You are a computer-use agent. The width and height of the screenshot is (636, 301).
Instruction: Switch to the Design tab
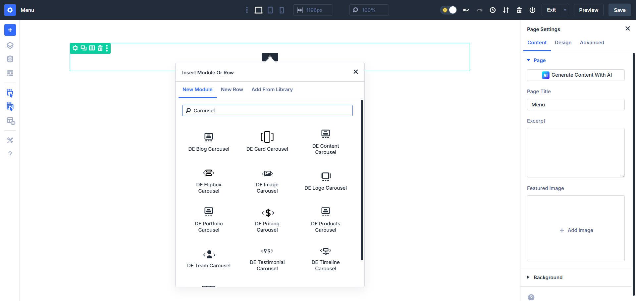[x=563, y=42]
